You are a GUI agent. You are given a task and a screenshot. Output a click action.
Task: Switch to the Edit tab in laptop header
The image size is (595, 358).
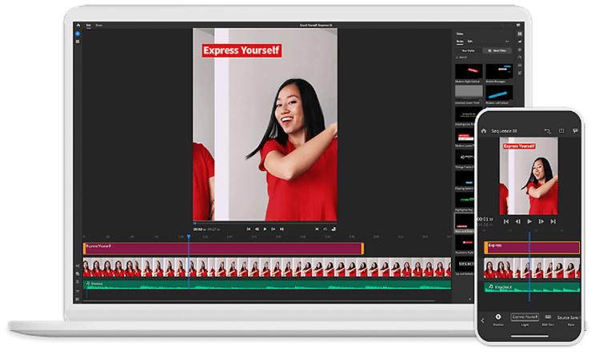pos(89,25)
